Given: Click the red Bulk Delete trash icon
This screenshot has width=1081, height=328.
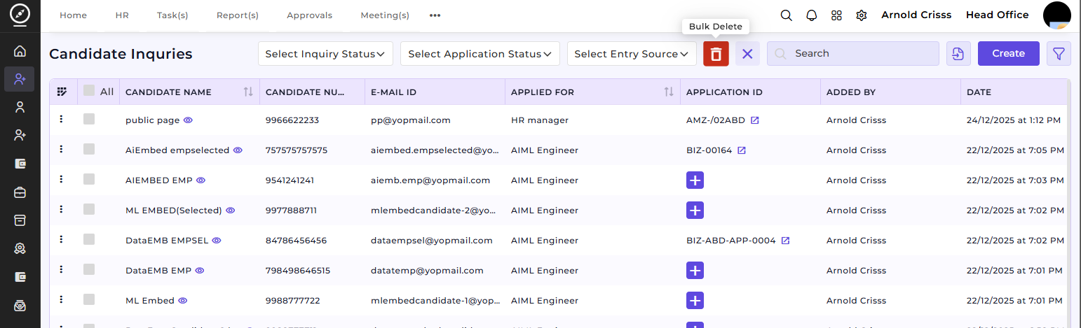Looking at the screenshot, I should coord(716,54).
